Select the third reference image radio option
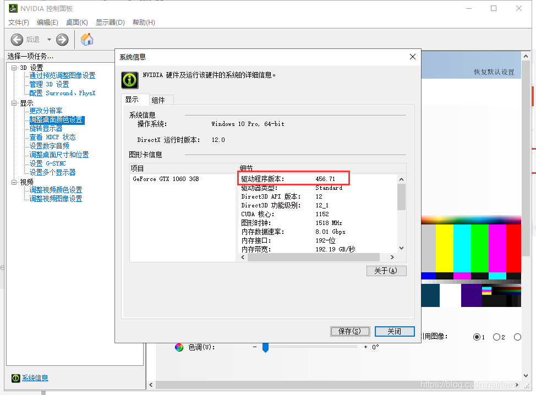 (x=517, y=337)
